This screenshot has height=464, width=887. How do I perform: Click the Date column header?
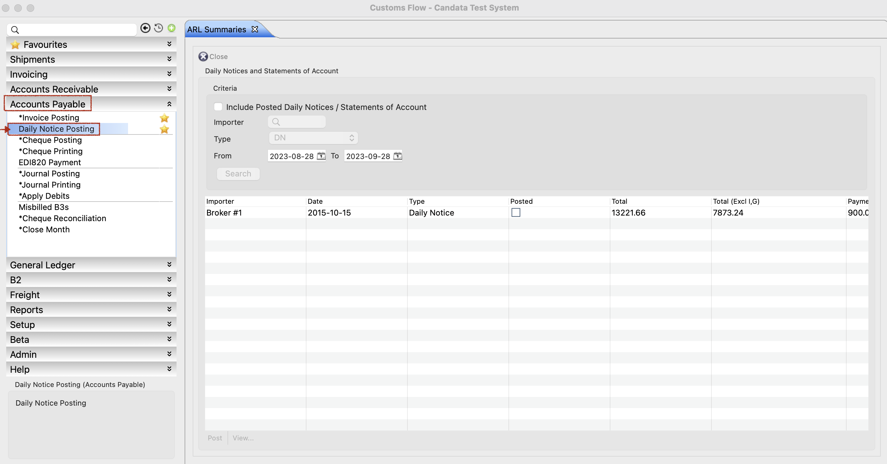point(356,201)
